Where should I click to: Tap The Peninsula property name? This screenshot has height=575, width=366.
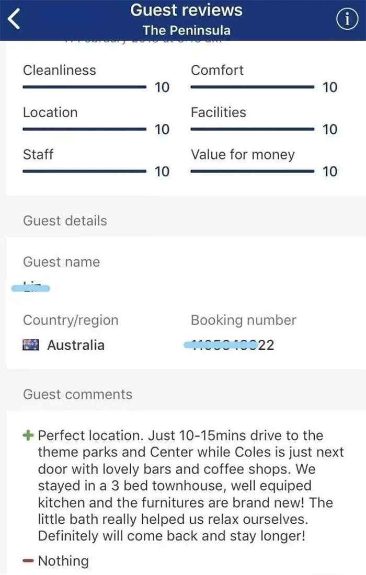186,30
